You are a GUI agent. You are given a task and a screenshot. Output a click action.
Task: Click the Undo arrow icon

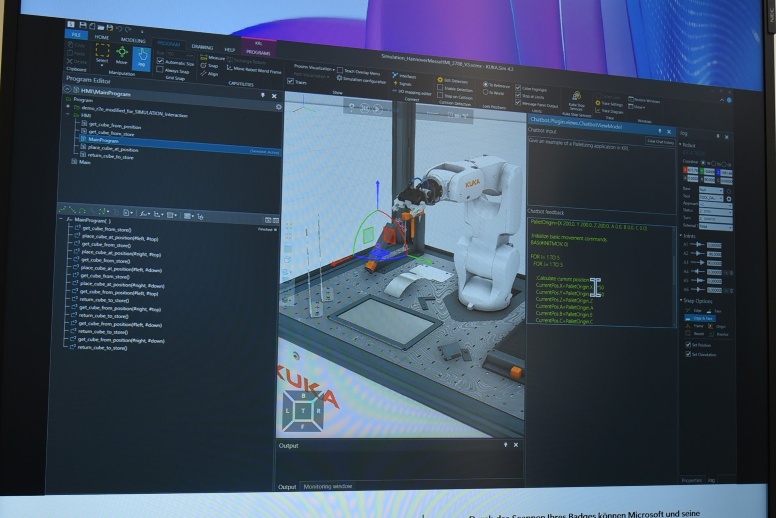tap(119, 28)
